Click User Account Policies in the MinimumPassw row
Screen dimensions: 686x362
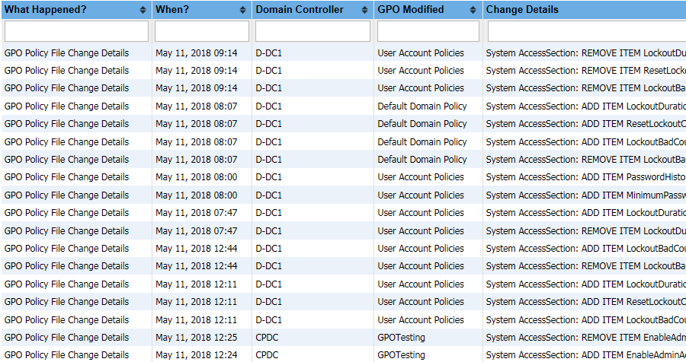click(421, 195)
